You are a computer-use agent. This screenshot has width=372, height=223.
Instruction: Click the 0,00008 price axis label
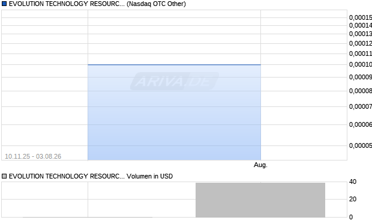(361, 91)
